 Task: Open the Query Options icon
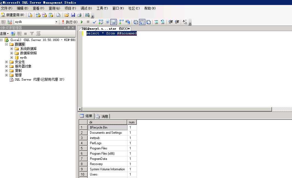(x=107, y=22)
